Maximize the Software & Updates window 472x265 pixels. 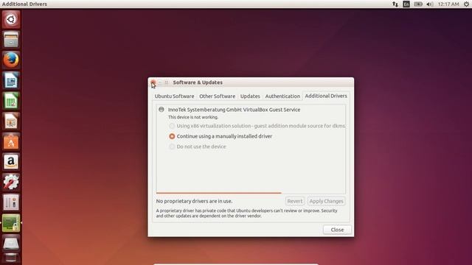[x=167, y=82]
